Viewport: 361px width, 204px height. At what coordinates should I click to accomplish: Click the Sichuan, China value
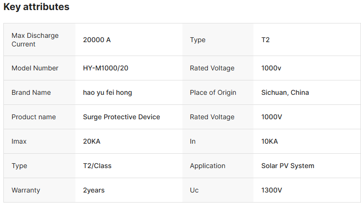point(285,92)
